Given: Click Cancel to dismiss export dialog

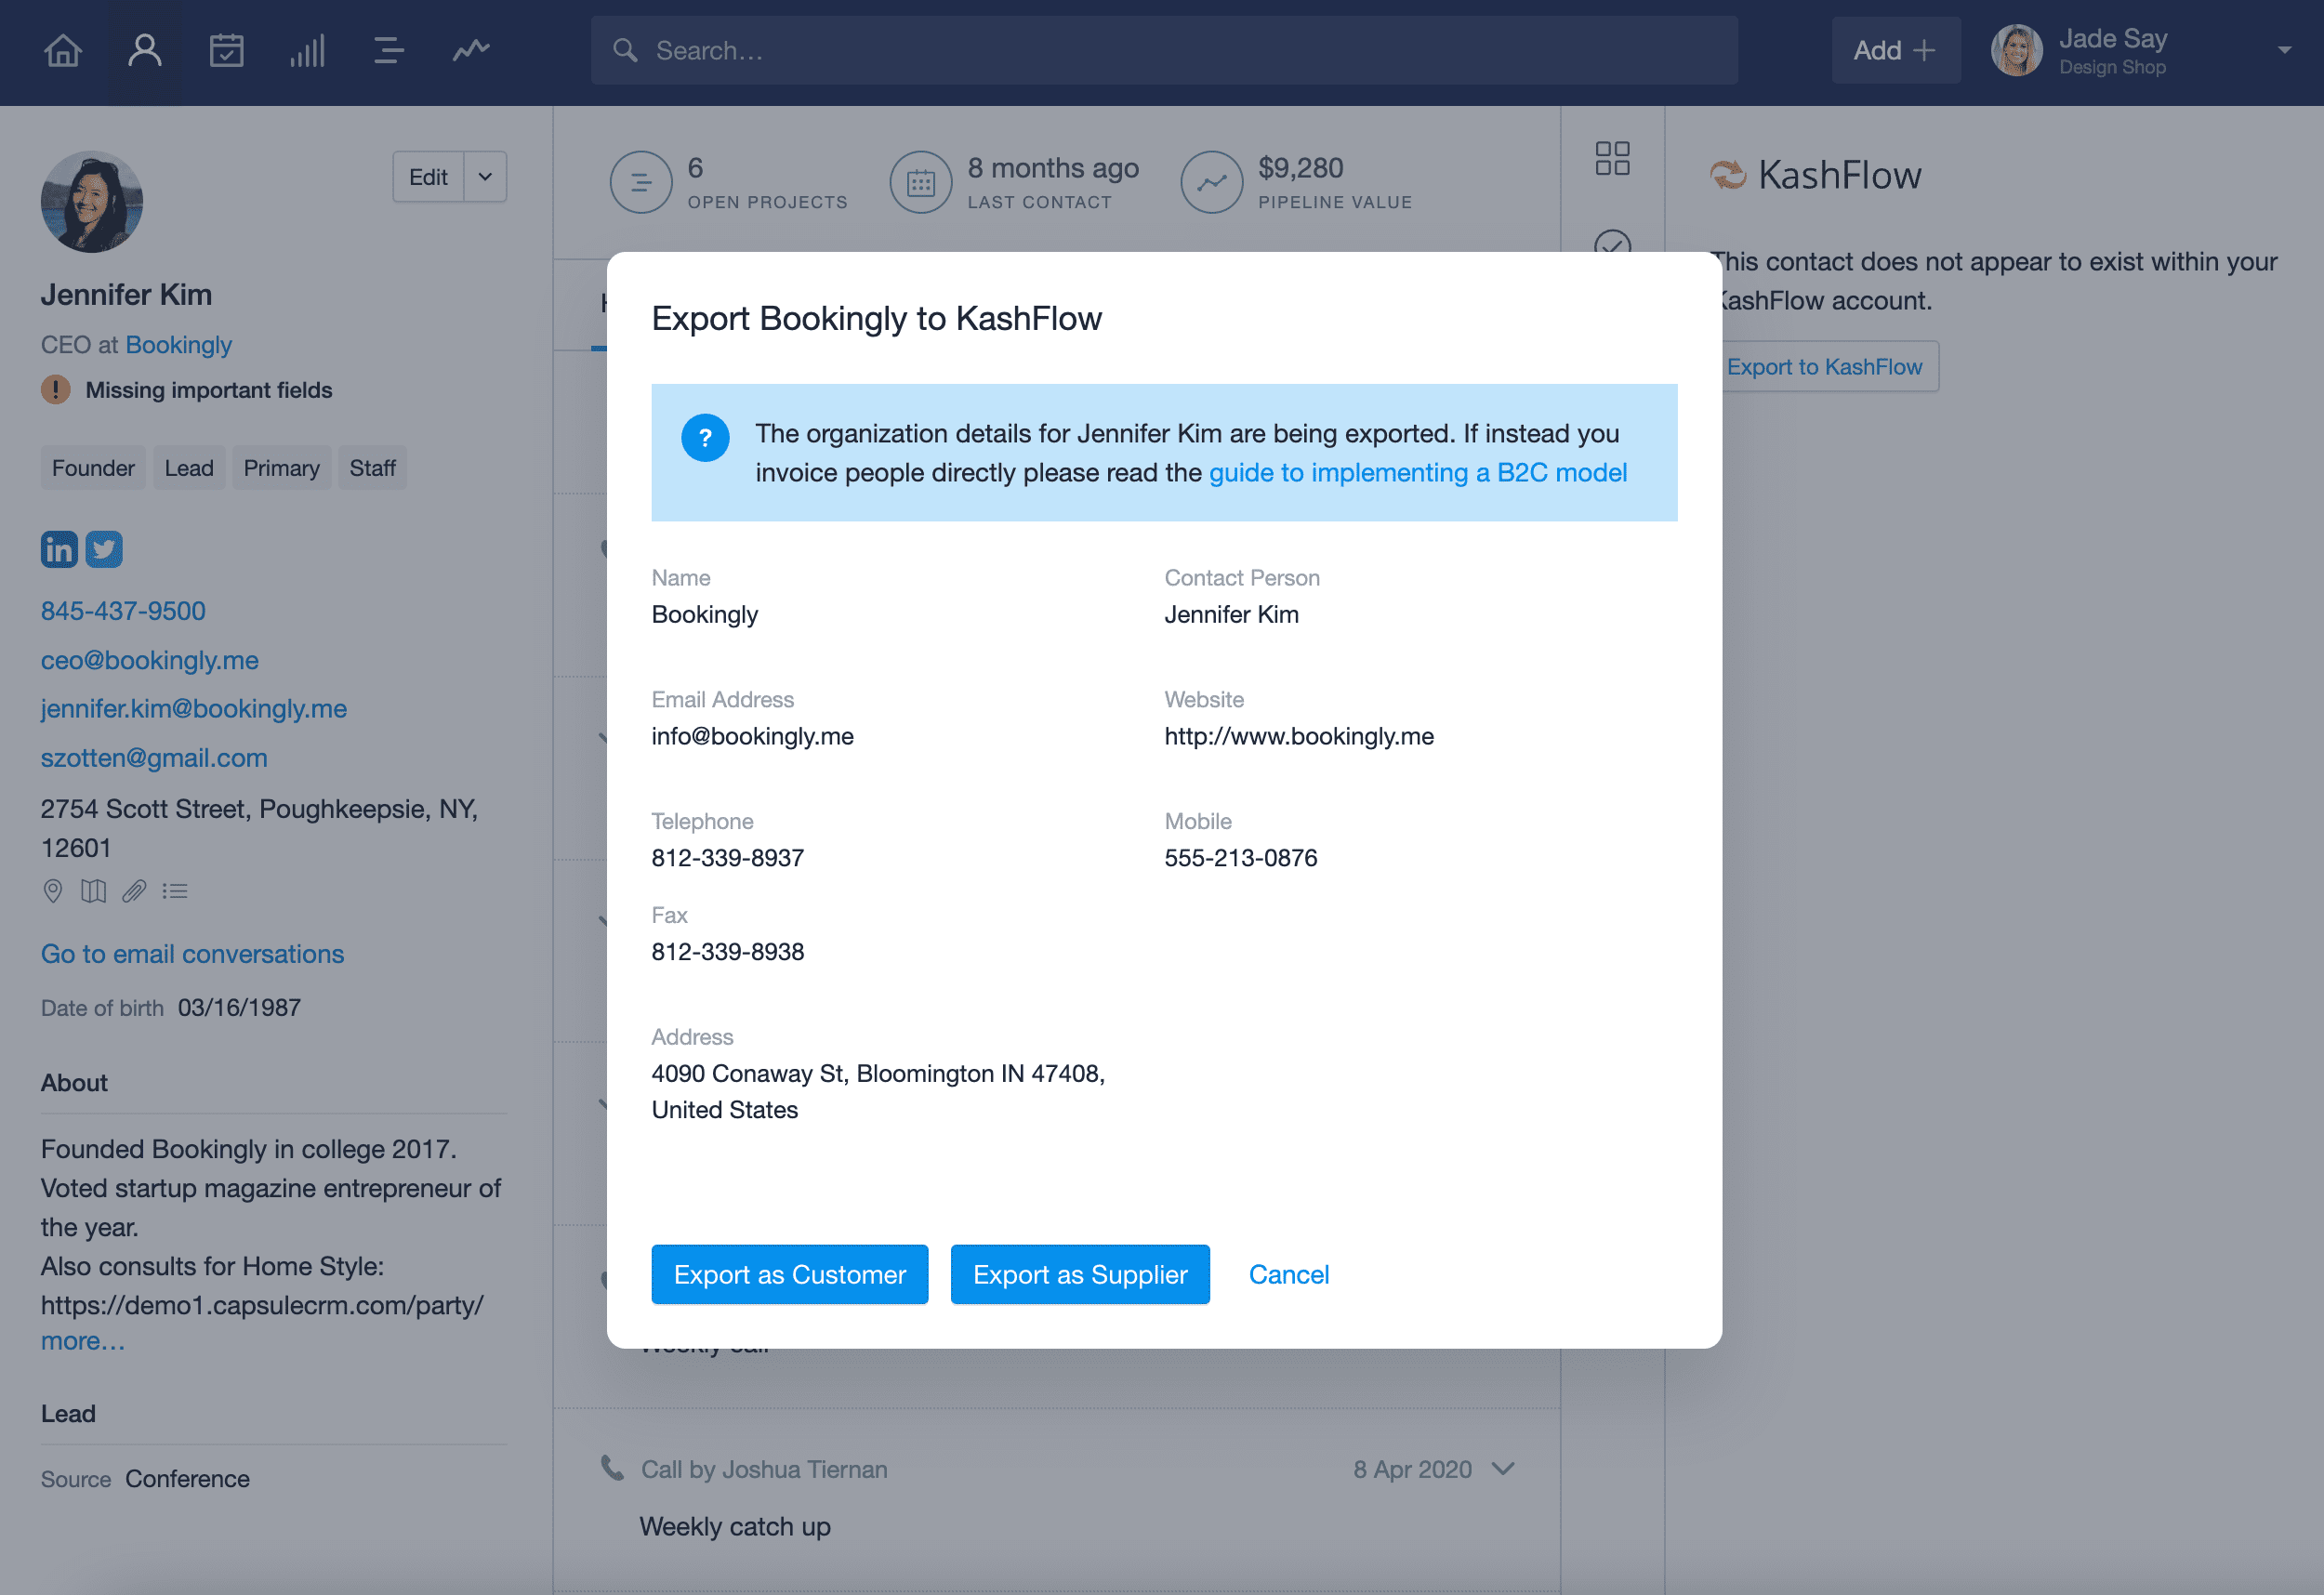Looking at the screenshot, I should click(1287, 1273).
